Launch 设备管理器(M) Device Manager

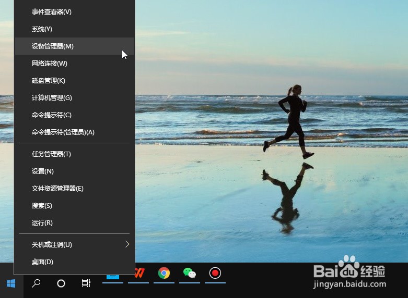tap(74, 46)
